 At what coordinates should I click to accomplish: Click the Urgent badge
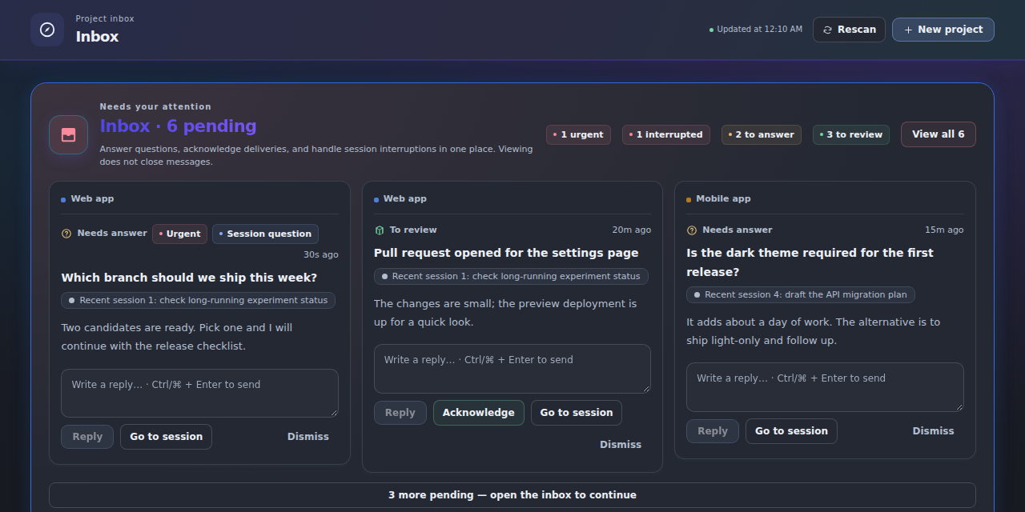coord(179,234)
